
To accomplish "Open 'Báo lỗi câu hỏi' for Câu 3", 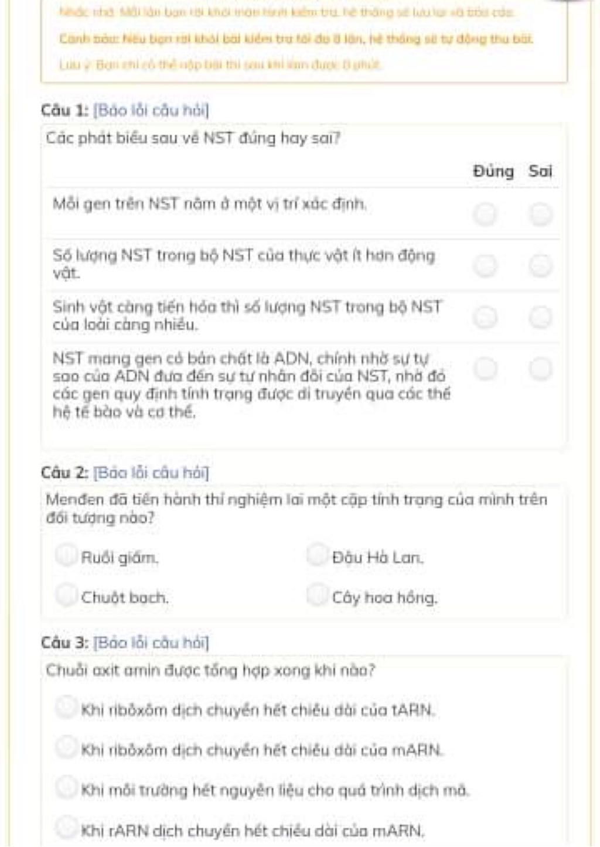I will (x=151, y=643).
